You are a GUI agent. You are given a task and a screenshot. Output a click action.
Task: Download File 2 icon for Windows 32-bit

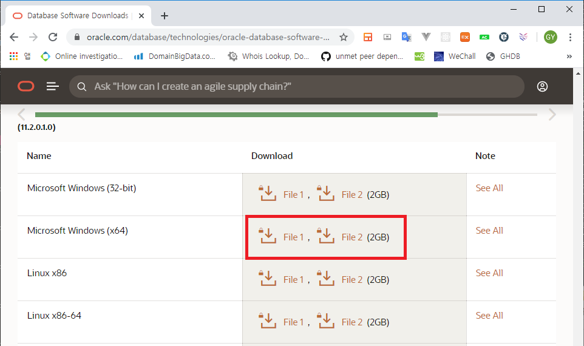click(x=325, y=193)
